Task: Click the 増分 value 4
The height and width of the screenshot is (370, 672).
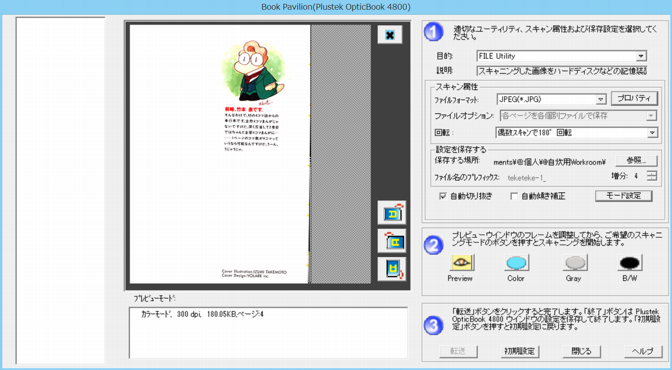Action: point(637,176)
